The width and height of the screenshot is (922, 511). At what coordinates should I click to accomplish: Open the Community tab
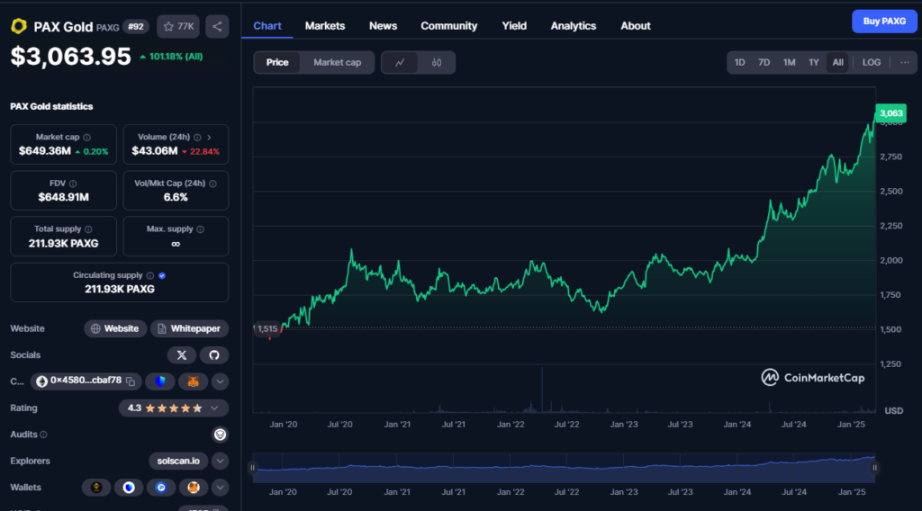point(448,26)
